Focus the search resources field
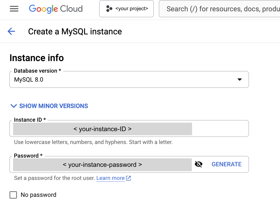The width and height of the screenshot is (280, 203). [x=221, y=9]
